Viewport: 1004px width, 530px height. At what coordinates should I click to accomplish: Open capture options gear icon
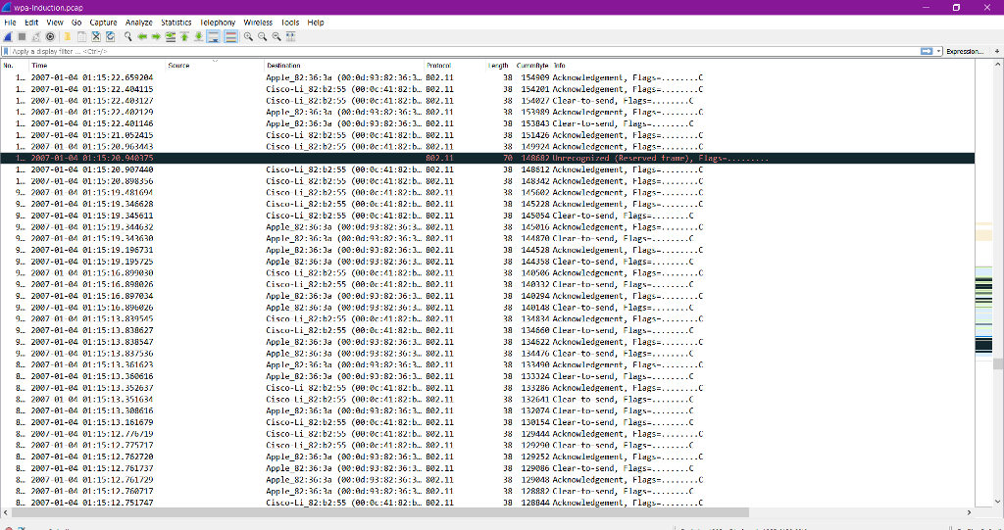(50, 37)
